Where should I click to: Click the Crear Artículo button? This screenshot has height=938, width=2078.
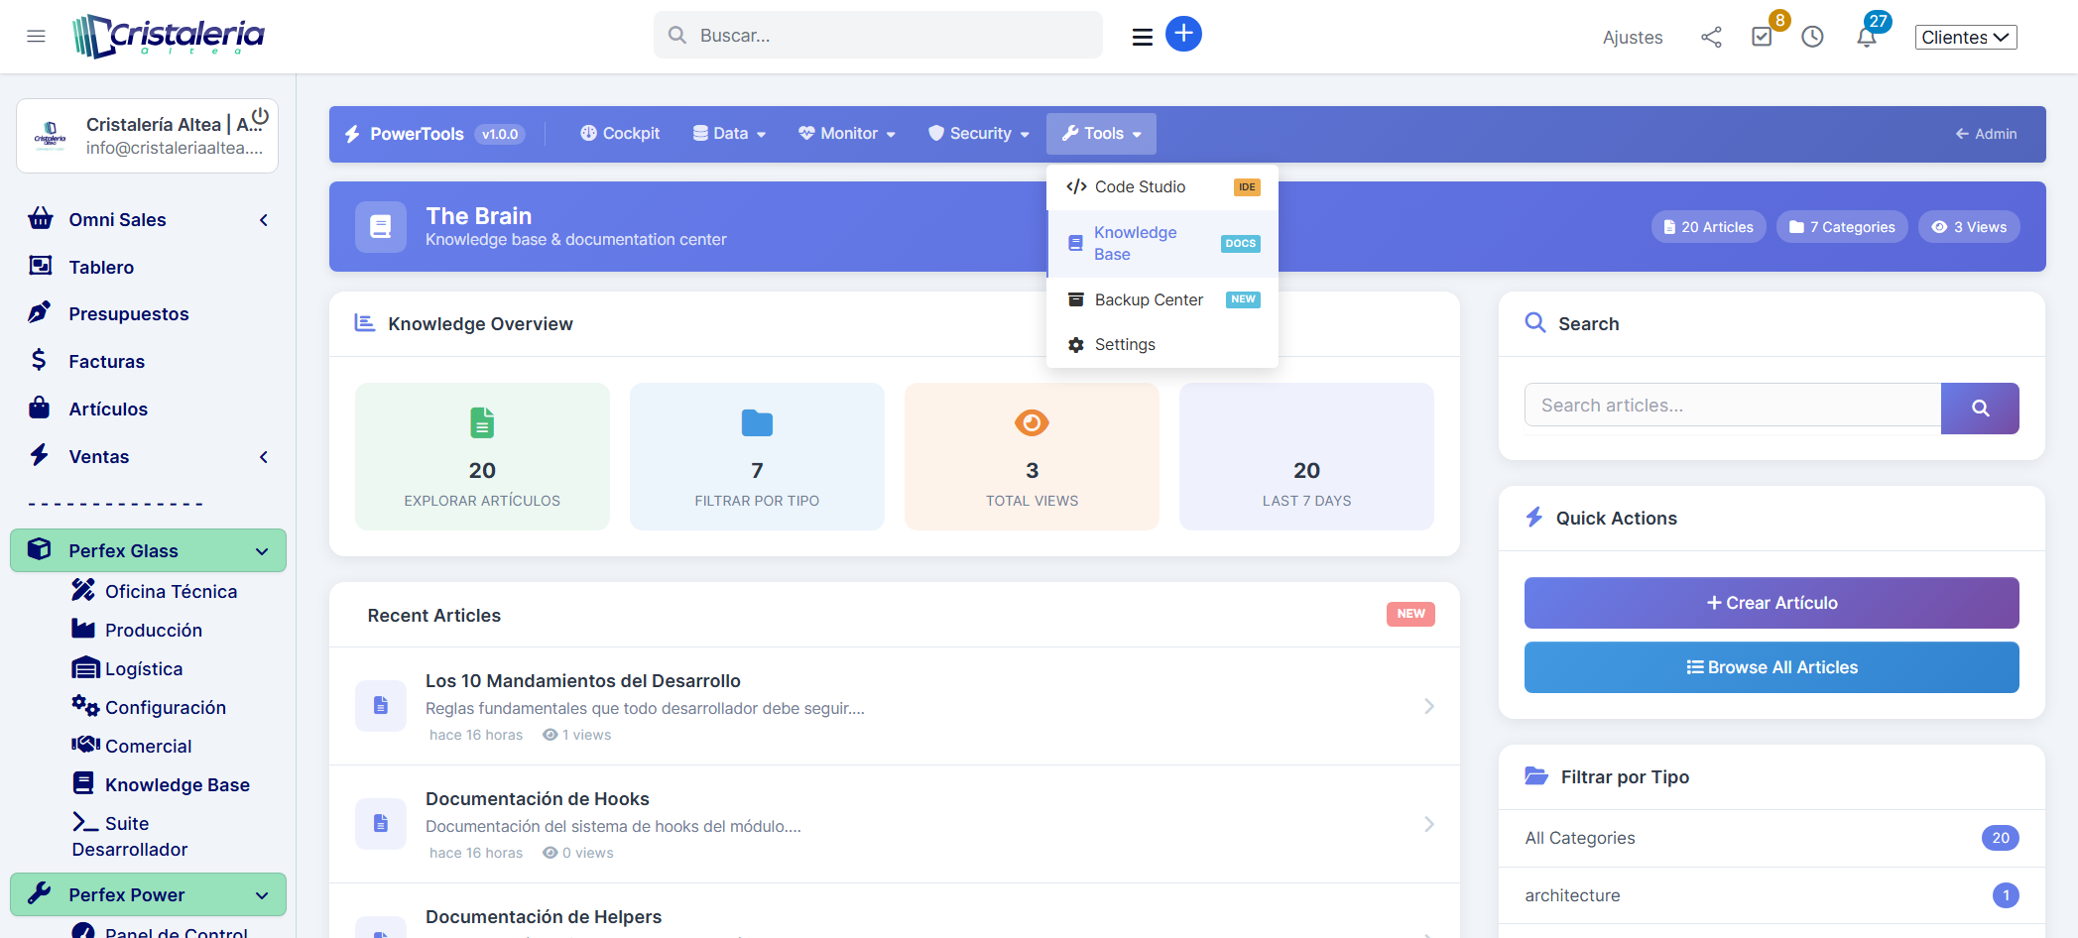(x=1772, y=603)
